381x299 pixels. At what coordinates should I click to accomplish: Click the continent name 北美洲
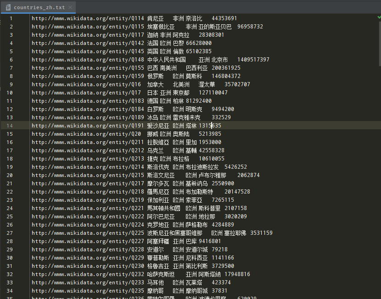(x=181, y=84)
